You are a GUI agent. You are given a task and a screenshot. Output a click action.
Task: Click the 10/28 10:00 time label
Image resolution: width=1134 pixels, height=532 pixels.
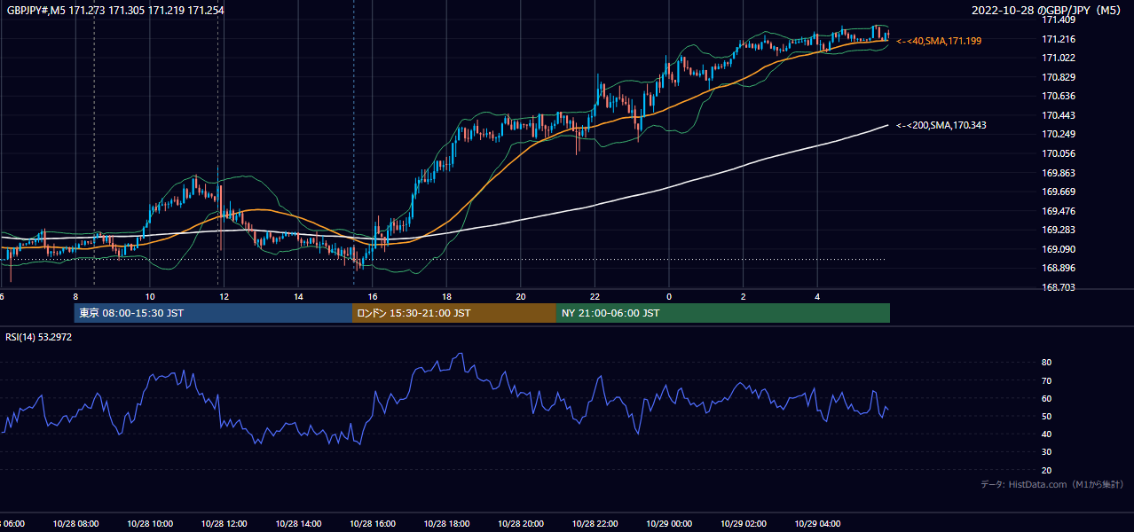[x=150, y=523]
